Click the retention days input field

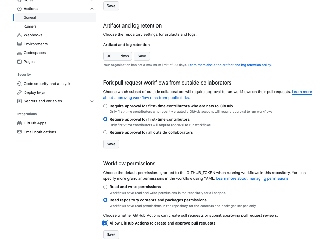[112, 56]
